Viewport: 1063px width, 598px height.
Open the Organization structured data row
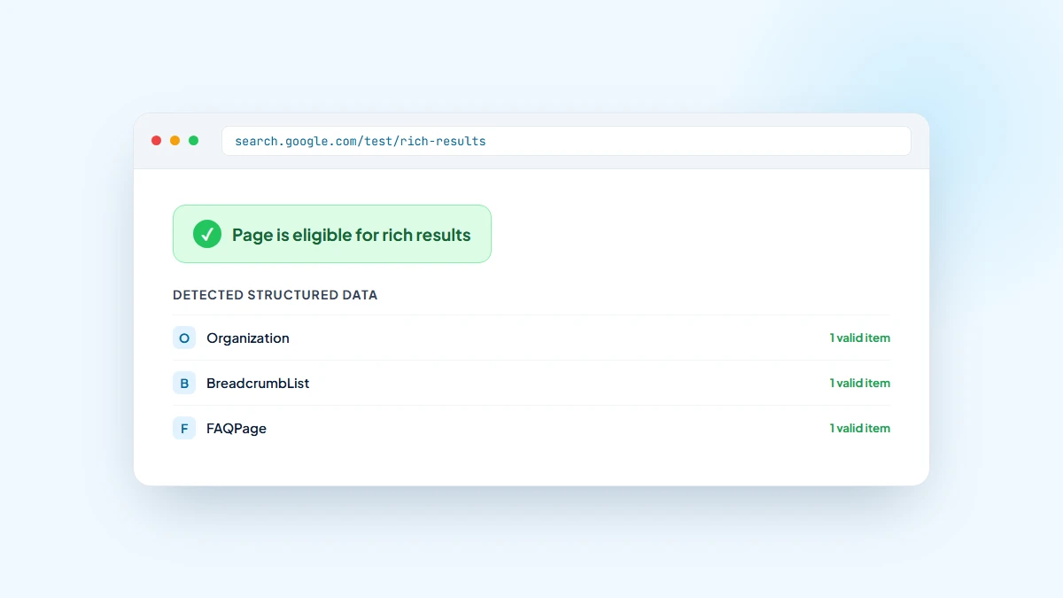click(x=531, y=338)
